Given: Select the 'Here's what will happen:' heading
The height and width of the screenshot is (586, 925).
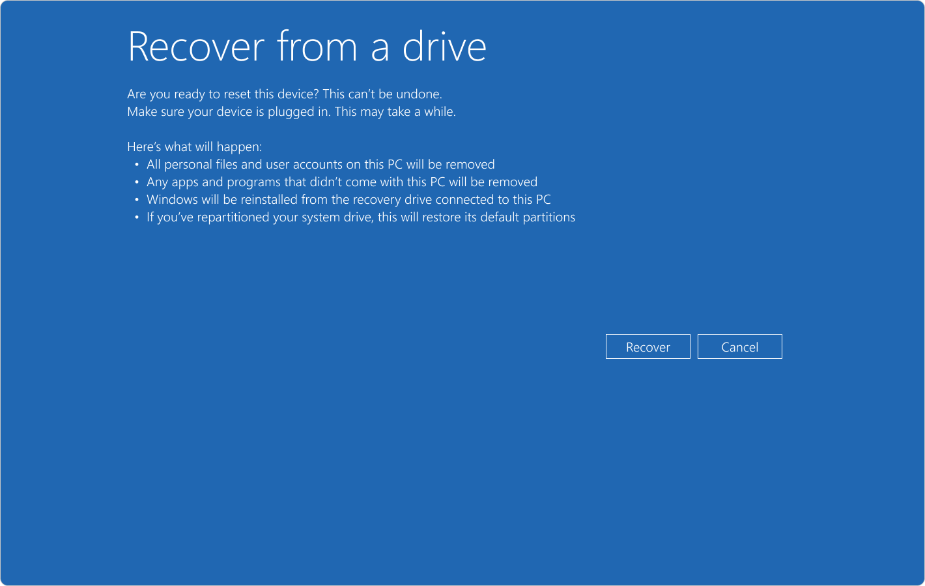Looking at the screenshot, I should tap(194, 146).
